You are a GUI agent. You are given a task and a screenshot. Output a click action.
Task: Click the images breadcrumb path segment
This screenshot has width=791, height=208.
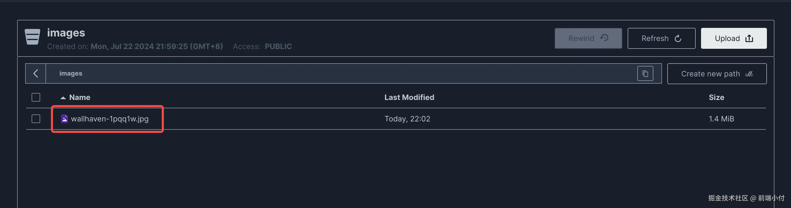coord(71,73)
